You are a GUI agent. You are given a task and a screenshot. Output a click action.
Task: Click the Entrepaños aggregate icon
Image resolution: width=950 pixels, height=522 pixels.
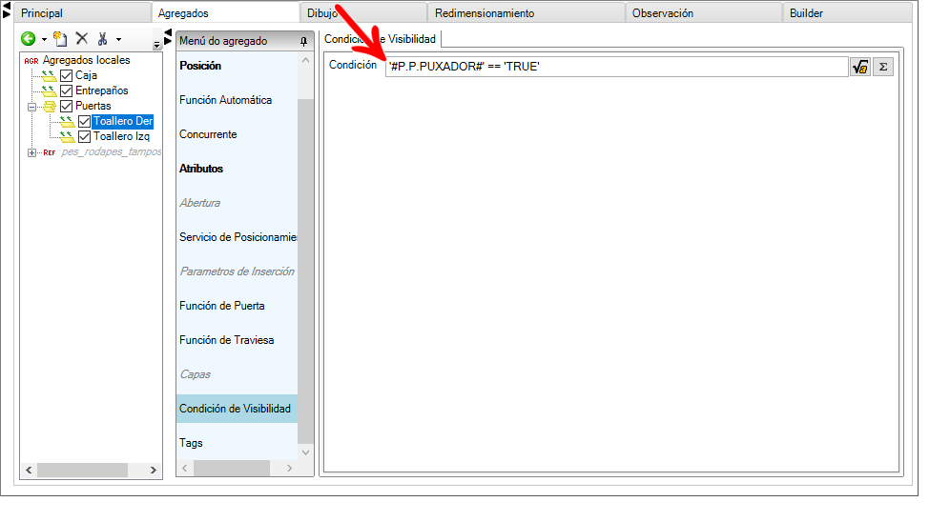point(49,90)
